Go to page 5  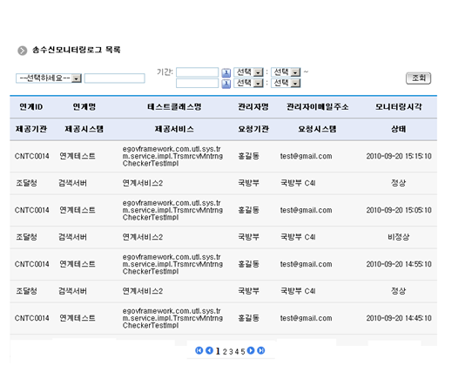click(x=243, y=352)
